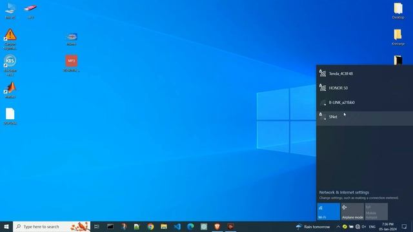
Task: Open Brave browser from the taskbar
Action: pos(217,227)
